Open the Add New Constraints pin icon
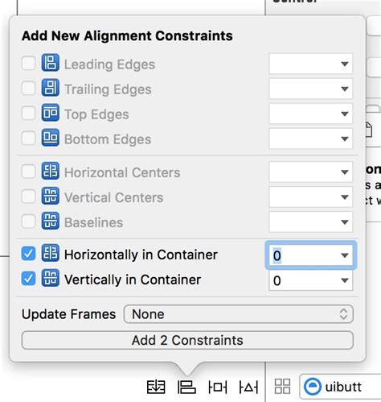The width and height of the screenshot is (381, 402). pos(218,387)
